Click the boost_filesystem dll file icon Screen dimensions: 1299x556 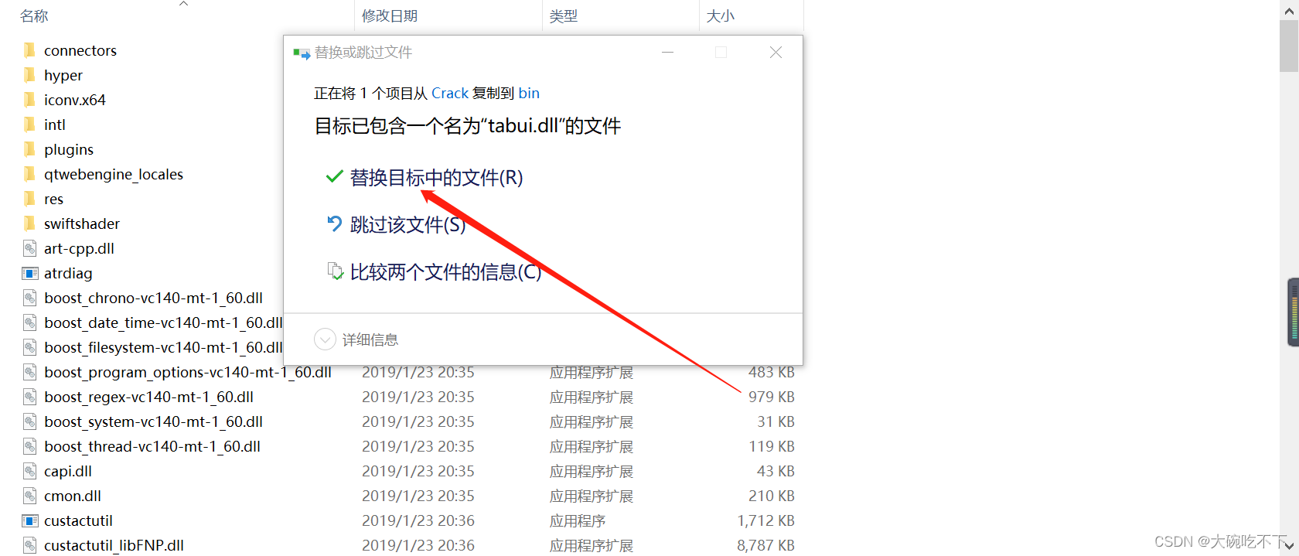click(29, 347)
